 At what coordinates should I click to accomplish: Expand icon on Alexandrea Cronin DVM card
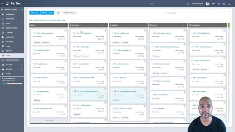coord(145,89)
